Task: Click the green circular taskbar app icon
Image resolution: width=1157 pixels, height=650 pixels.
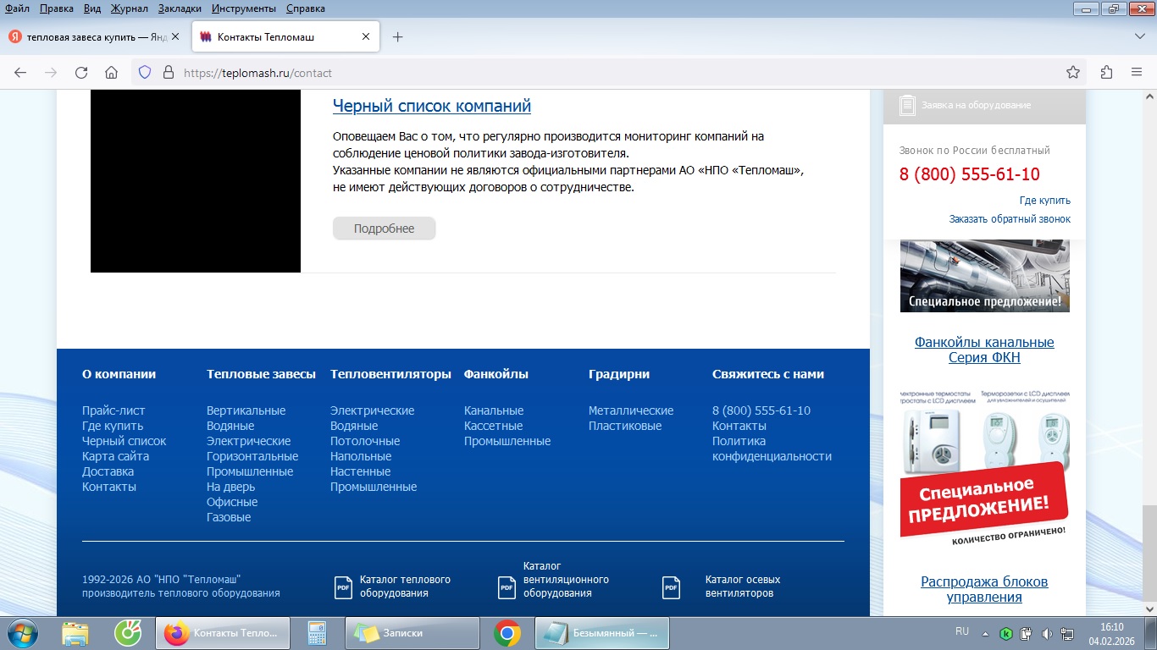Action: tap(128, 633)
